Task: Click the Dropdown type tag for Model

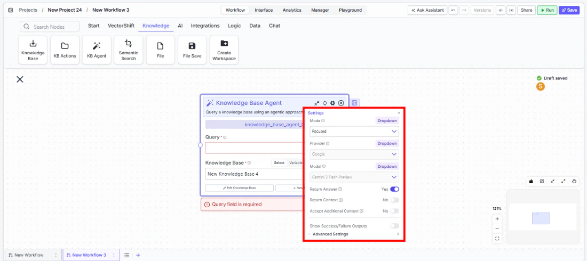Action: pyautogui.click(x=387, y=166)
